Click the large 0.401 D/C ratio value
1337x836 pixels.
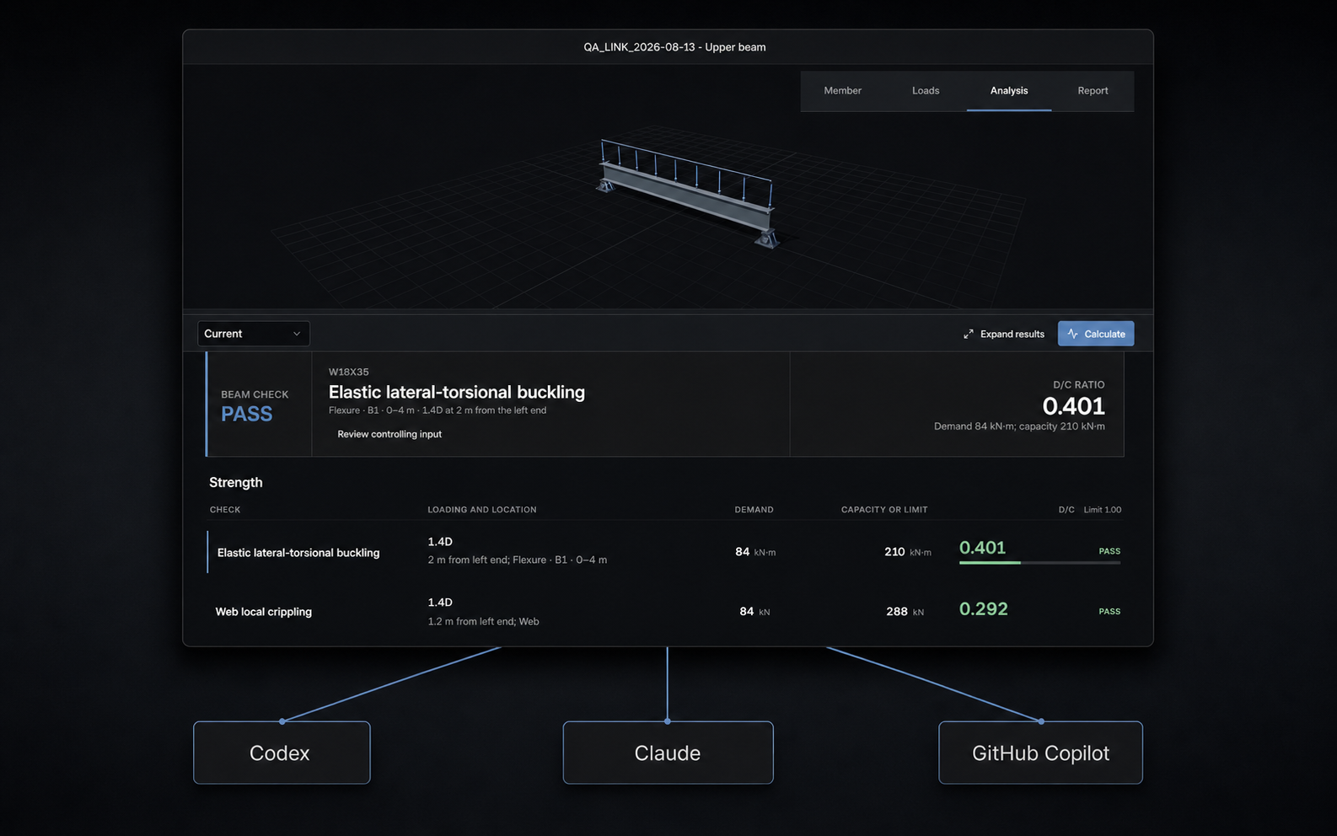tap(1073, 406)
